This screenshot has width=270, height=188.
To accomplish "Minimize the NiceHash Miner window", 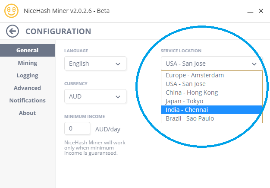I will pyautogui.click(x=250, y=12).
